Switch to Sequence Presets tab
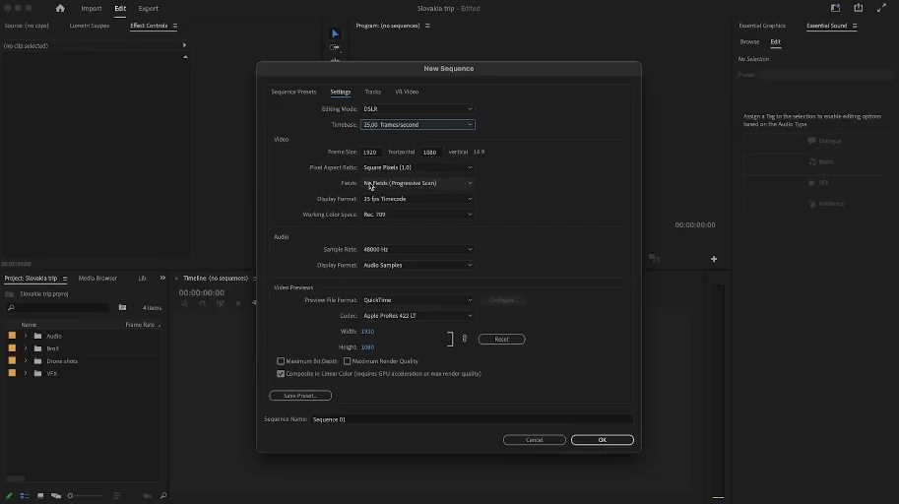This screenshot has width=899, height=504. point(293,92)
